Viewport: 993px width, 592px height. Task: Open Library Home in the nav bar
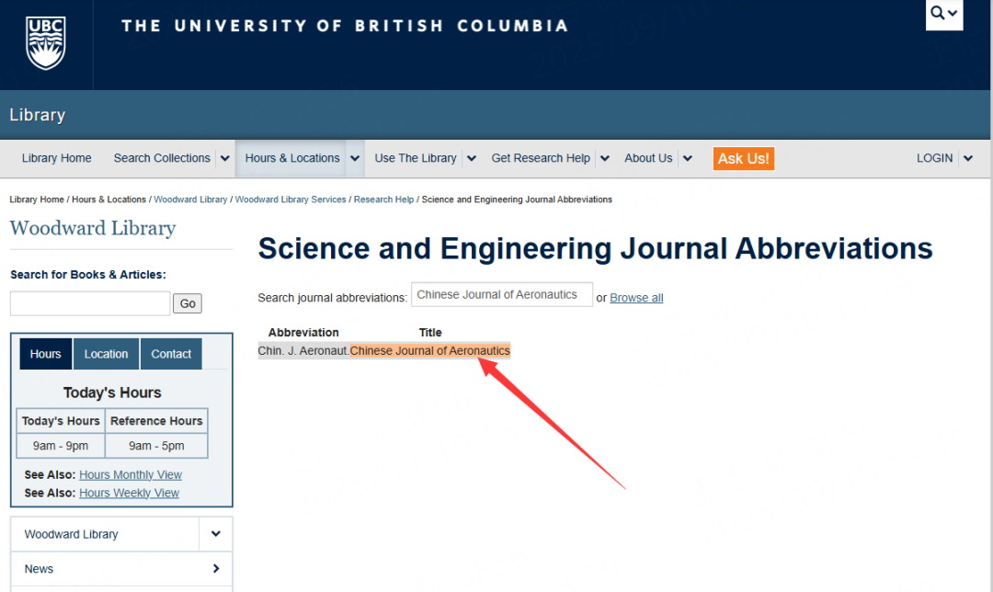coord(56,158)
